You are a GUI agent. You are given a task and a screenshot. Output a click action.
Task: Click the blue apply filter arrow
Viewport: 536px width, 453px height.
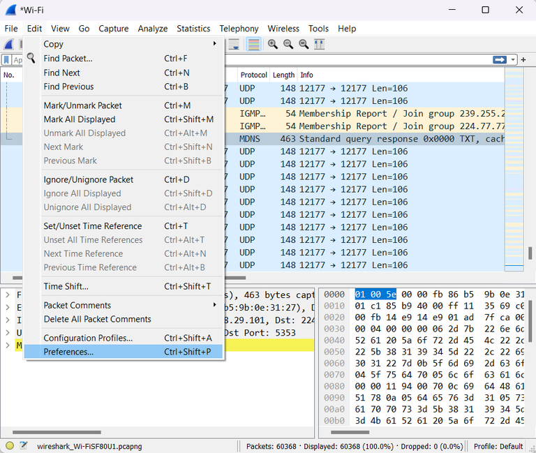pyautogui.click(x=499, y=60)
